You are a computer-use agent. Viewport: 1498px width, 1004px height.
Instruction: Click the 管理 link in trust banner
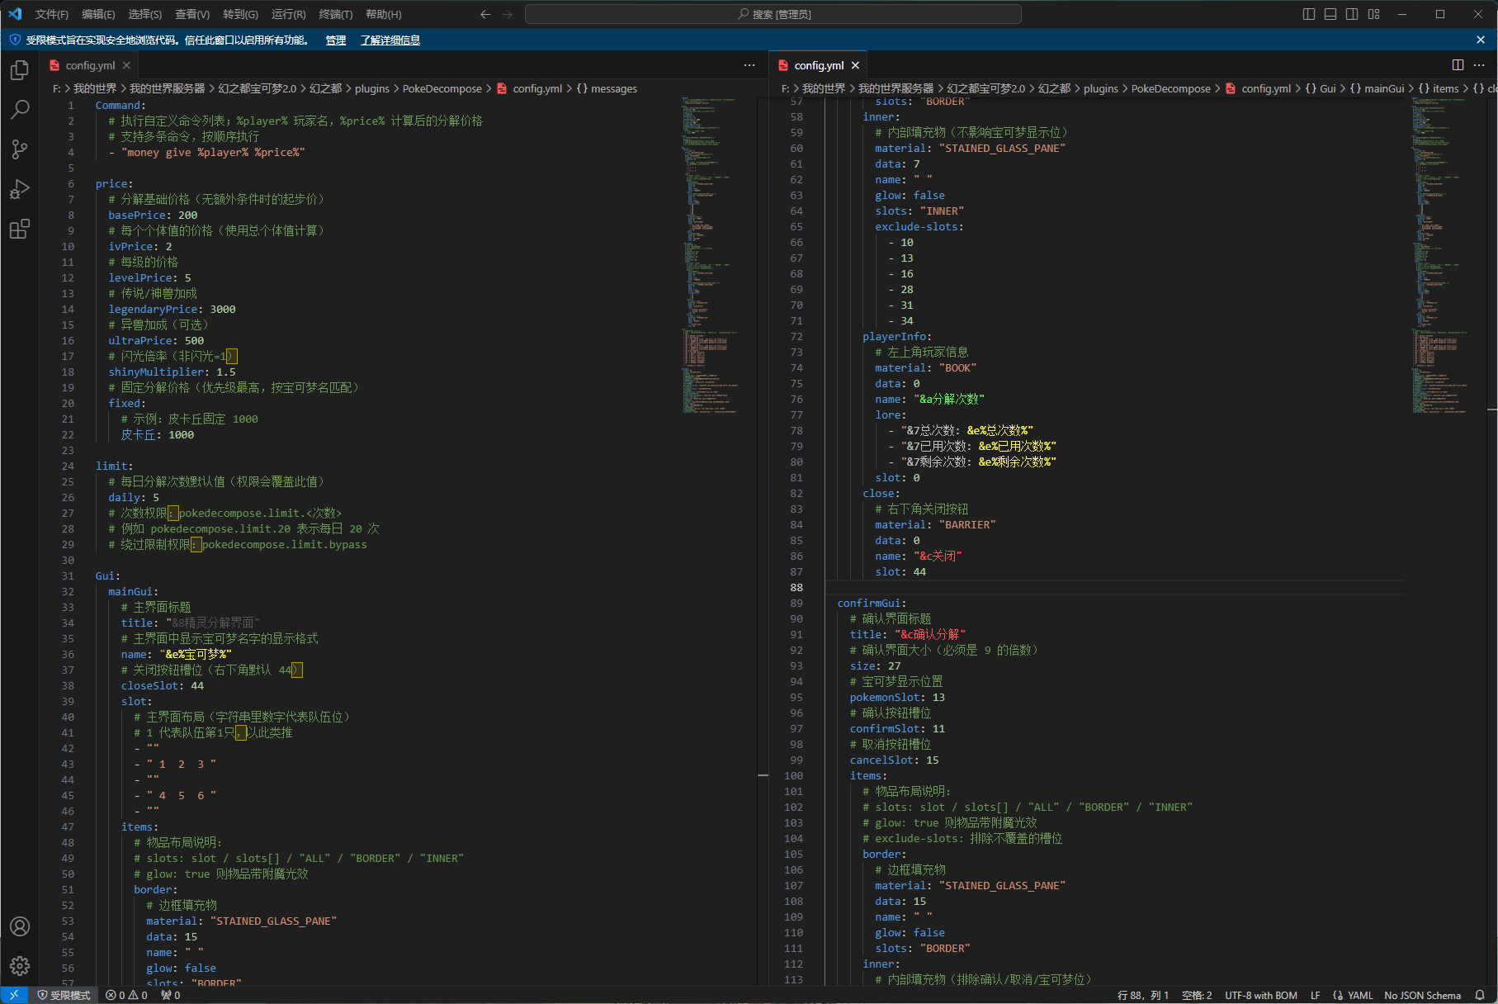point(335,40)
